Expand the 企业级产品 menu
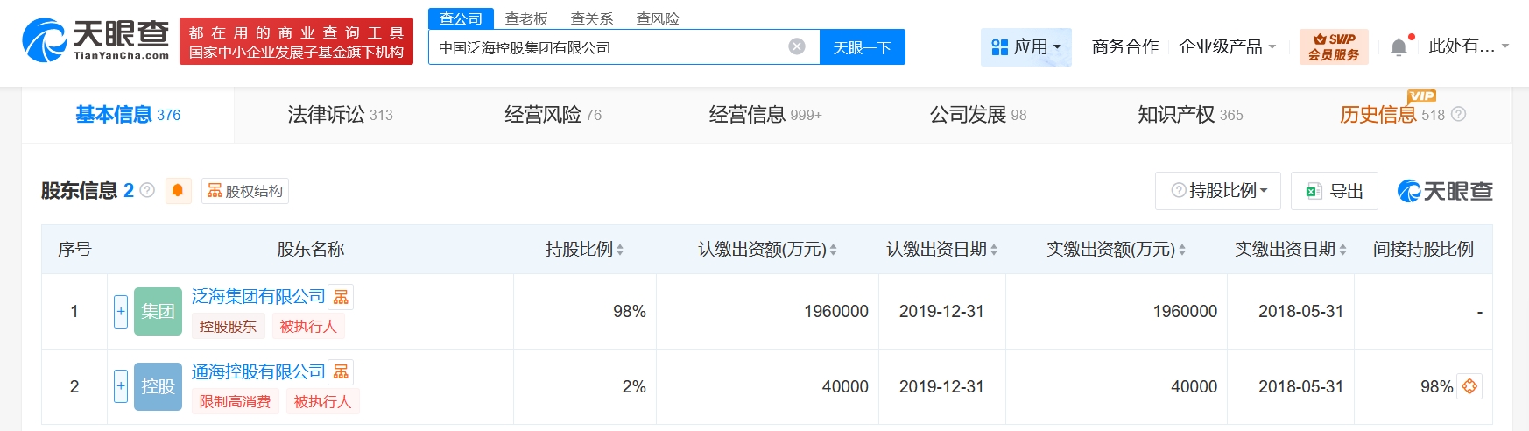 1227,47
